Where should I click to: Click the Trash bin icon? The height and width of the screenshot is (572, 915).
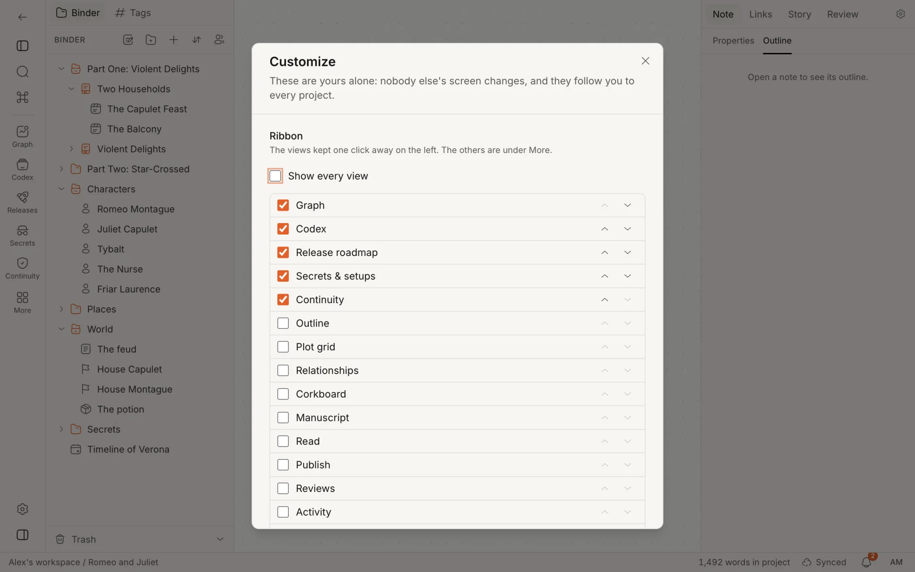point(60,539)
